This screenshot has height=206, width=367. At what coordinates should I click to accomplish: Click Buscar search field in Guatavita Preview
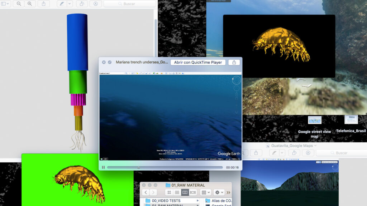(x=342, y=153)
